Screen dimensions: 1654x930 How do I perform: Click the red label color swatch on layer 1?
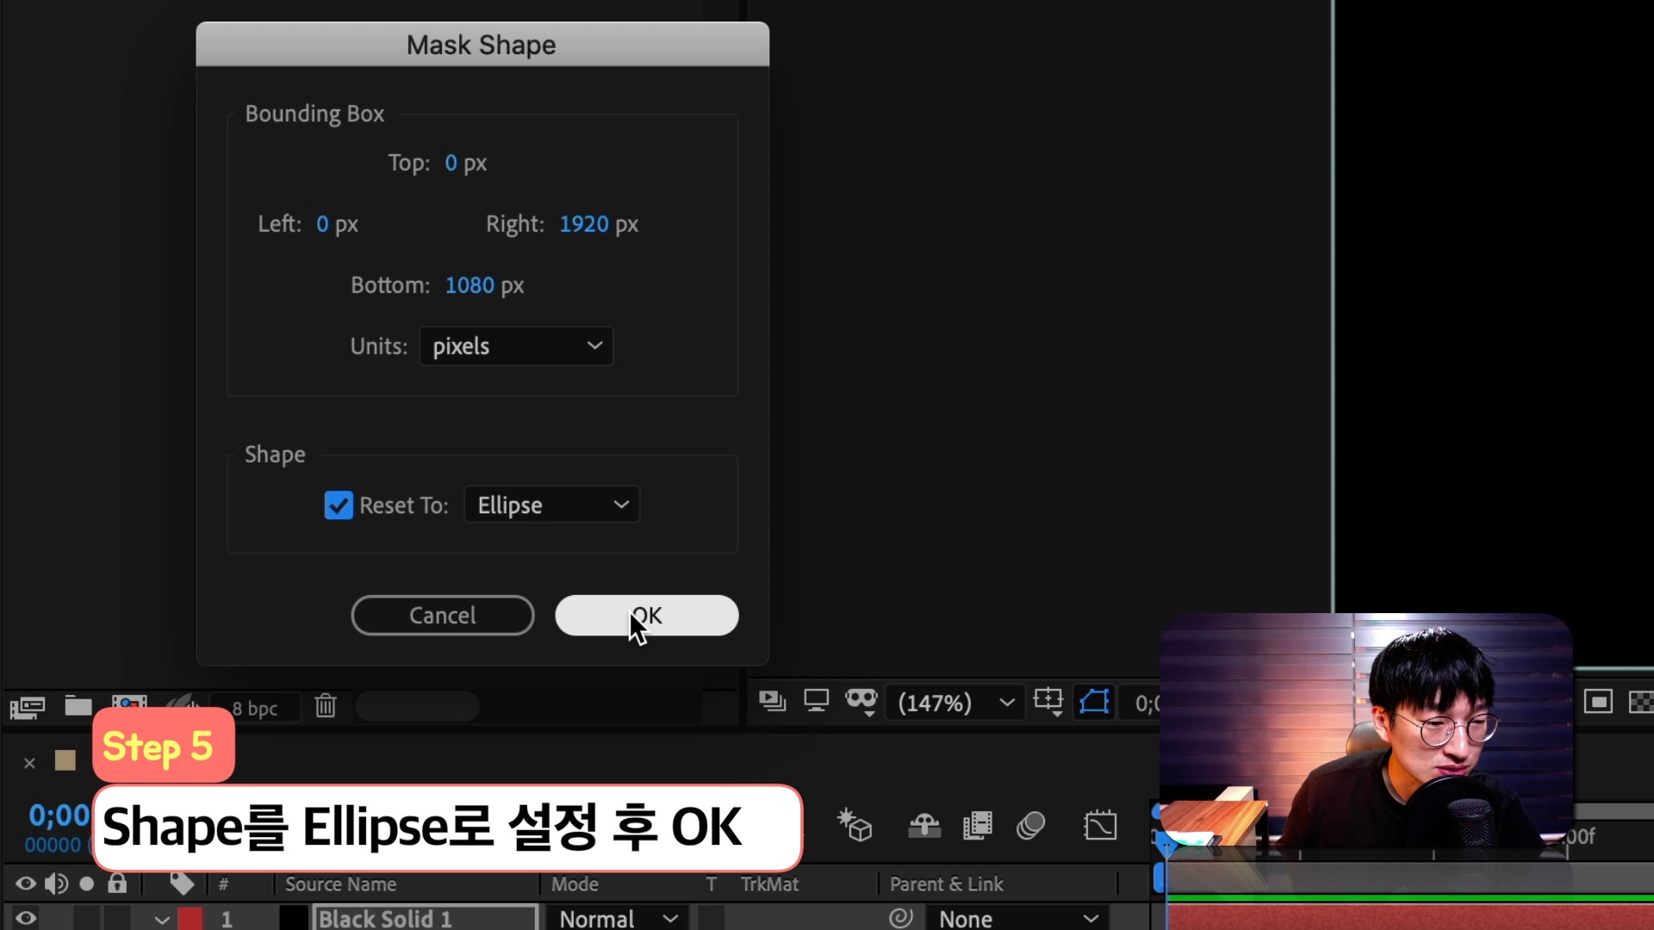[x=190, y=918]
